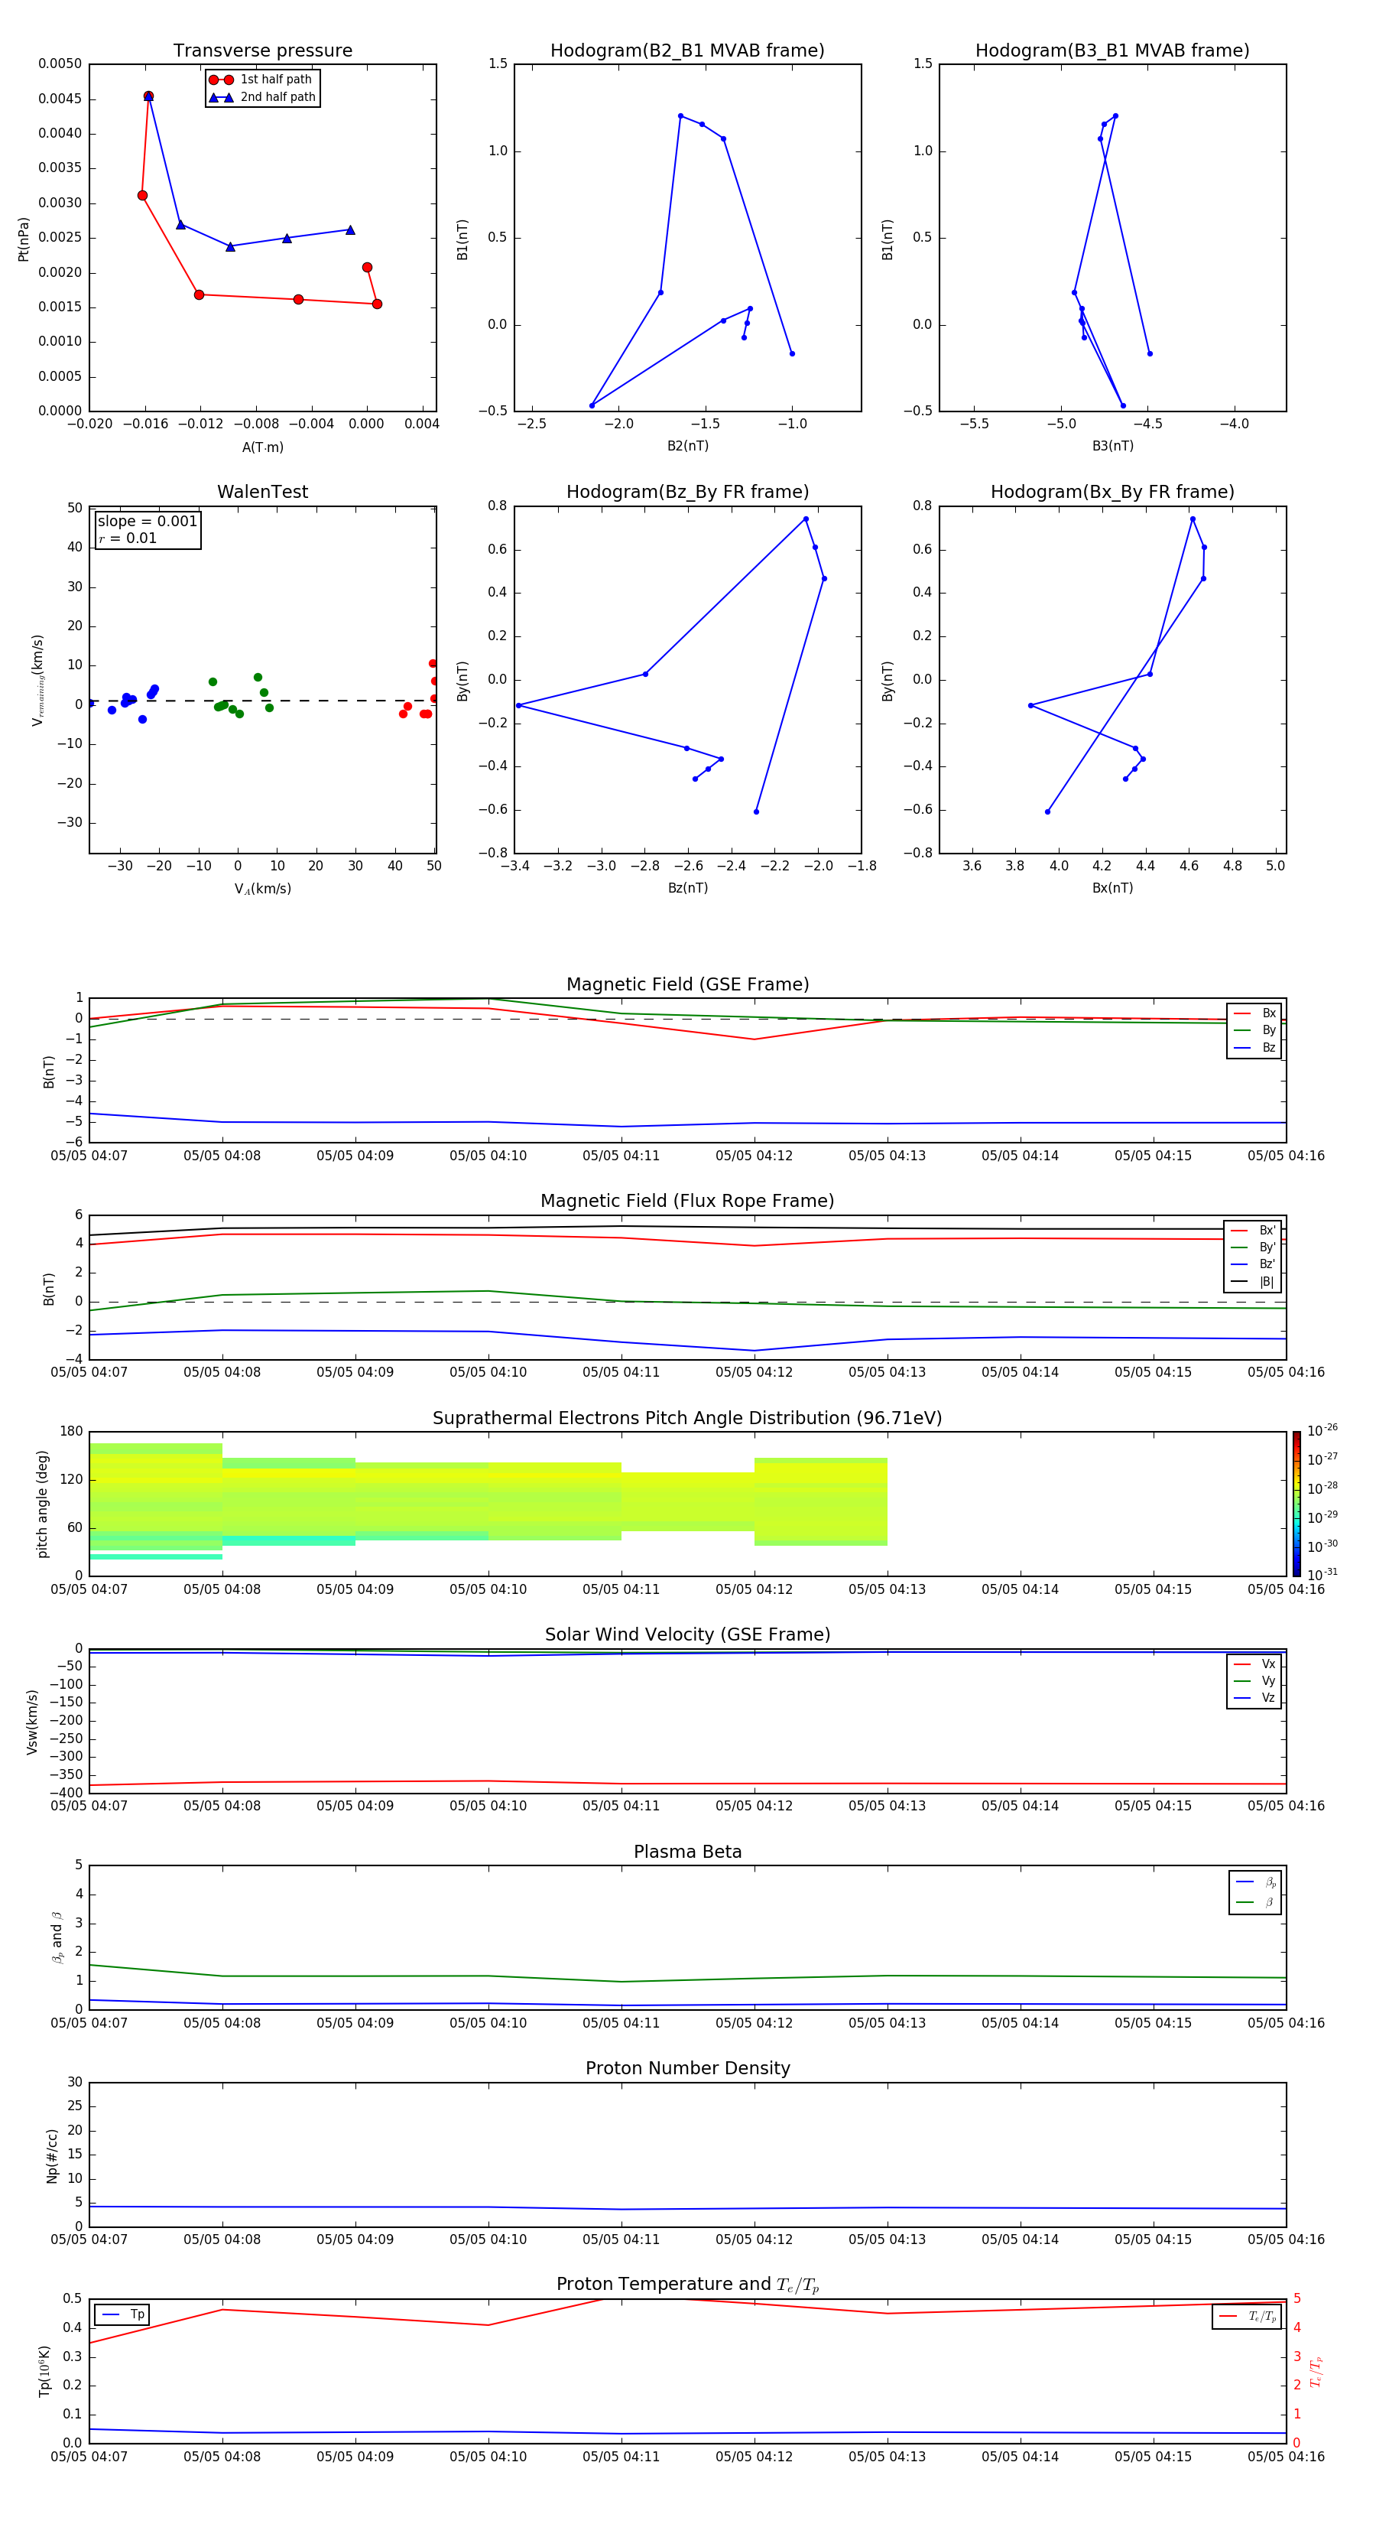The width and height of the screenshot is (1376, 2524).
Task: Click "Bx'" in the Flux Rope Frame legend
Action: (1254, 1231)
